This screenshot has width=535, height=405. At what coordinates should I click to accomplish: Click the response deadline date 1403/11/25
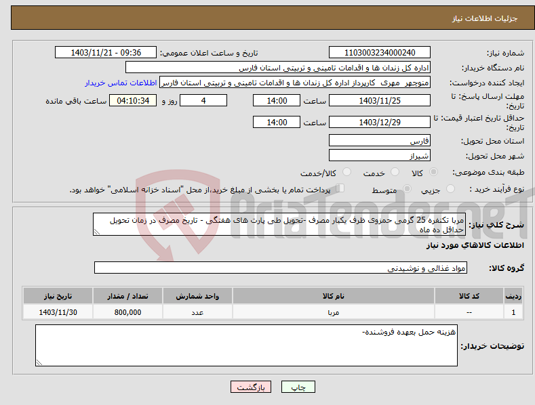[380, 100]
